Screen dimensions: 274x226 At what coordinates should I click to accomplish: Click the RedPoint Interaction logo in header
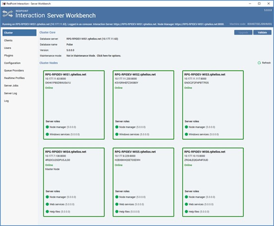tap(8, 14)
